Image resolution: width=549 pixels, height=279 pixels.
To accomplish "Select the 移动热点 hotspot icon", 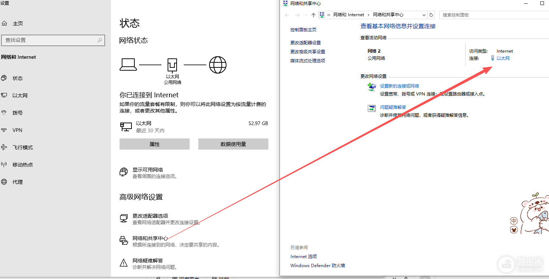I will 4,165.
